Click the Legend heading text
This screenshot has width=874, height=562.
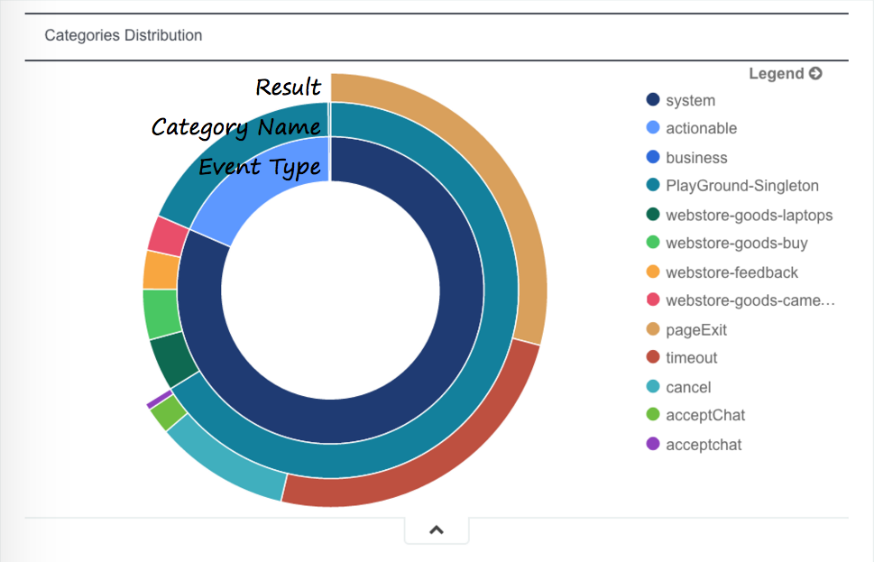pyautogui.click(x=777, y=74)
